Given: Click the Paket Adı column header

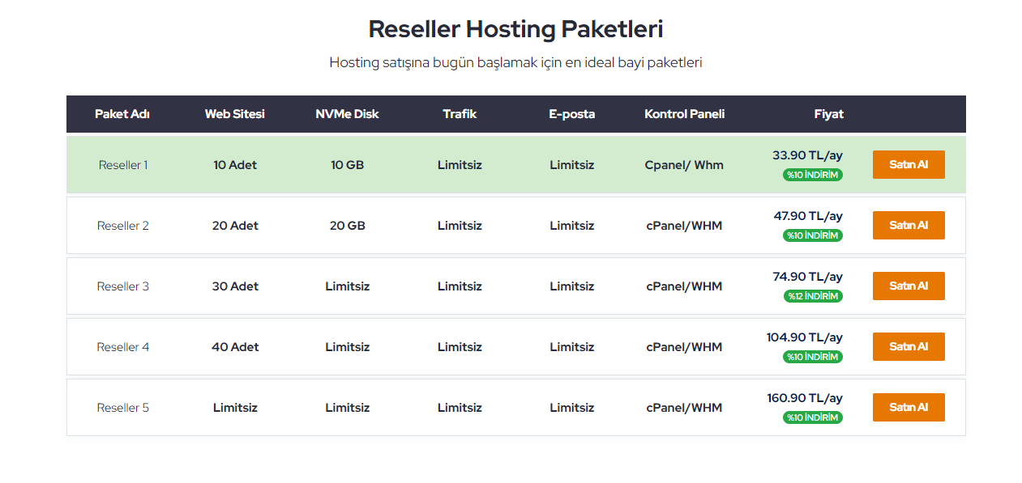Looking at the screenshot, I should 122,114.
